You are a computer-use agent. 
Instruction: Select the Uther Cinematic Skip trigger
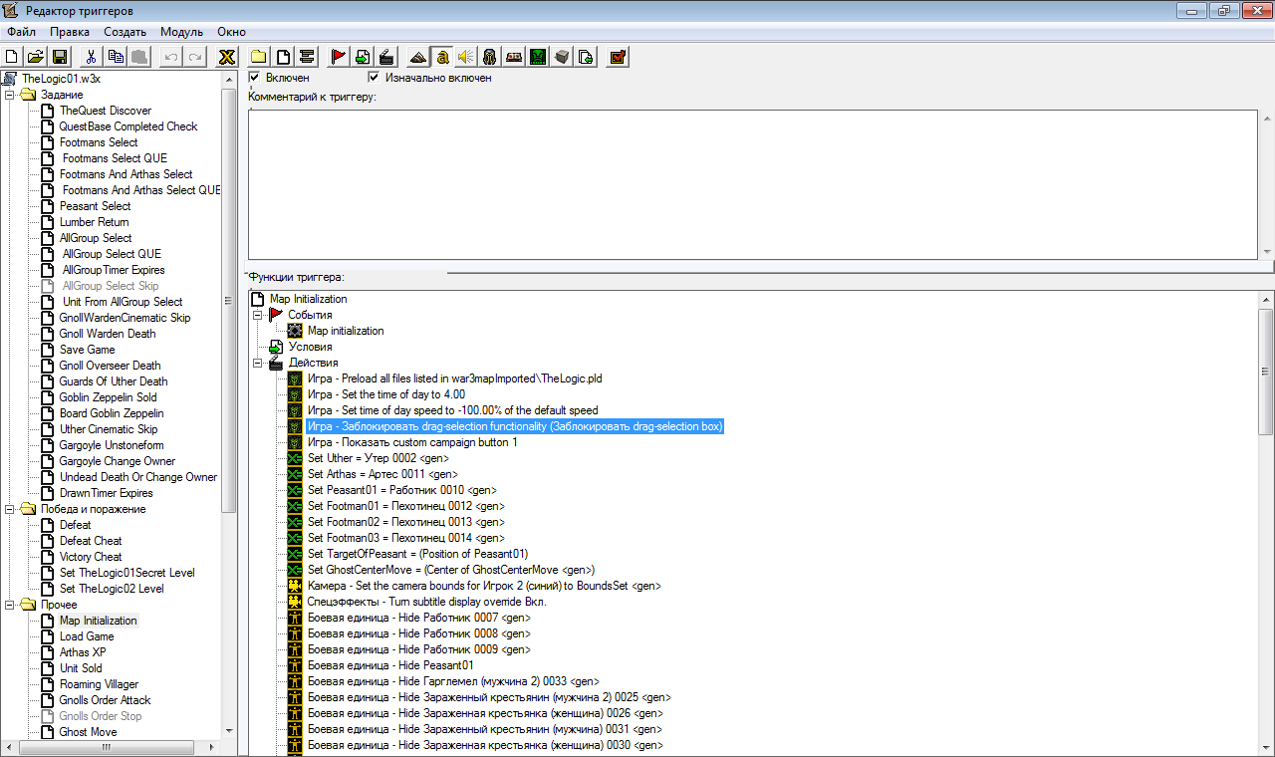point(109,429)
